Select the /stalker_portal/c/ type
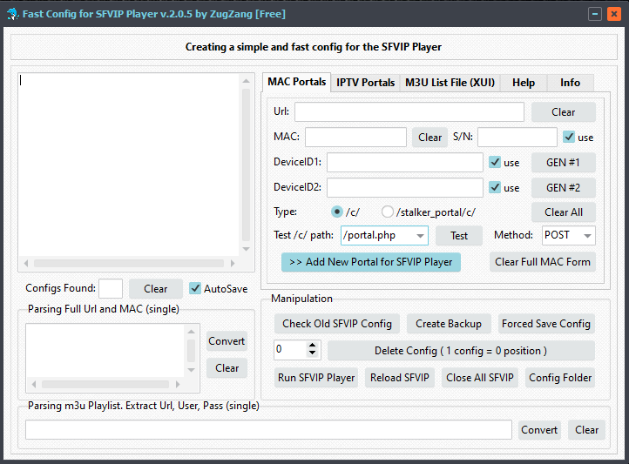 [x=388, y=212]
